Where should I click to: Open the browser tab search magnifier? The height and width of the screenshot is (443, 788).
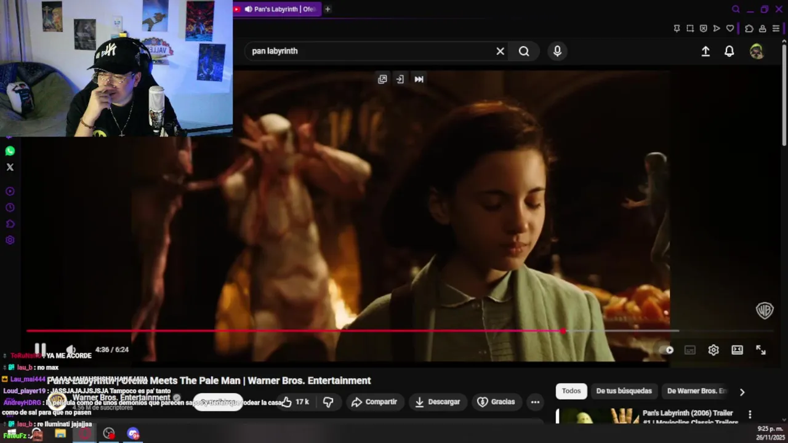[x=736, y=9]
